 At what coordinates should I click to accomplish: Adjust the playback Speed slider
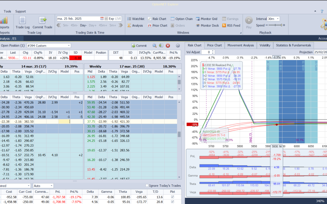[x=281, y=25]
